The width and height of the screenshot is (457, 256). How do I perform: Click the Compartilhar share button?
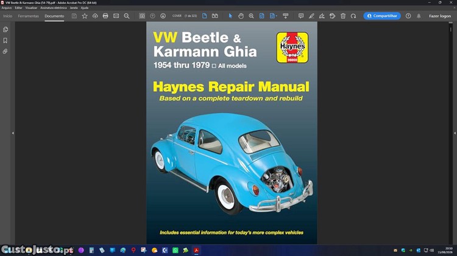pos(382,16)
